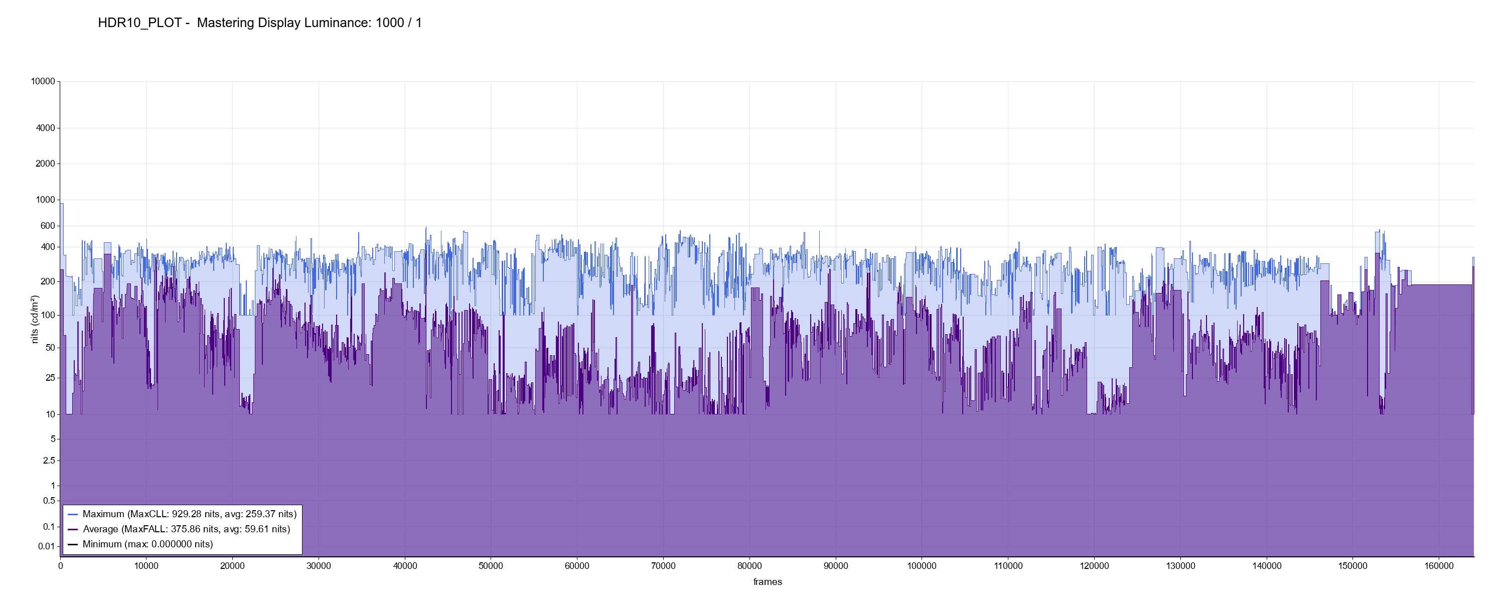1505x602 pixels.
Task: Click the 0.1 y-axis tick label
Action: tap(49, 527)
